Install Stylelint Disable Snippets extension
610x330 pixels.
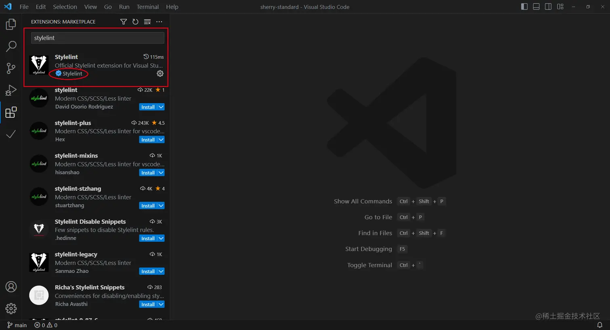click(148, 238)
